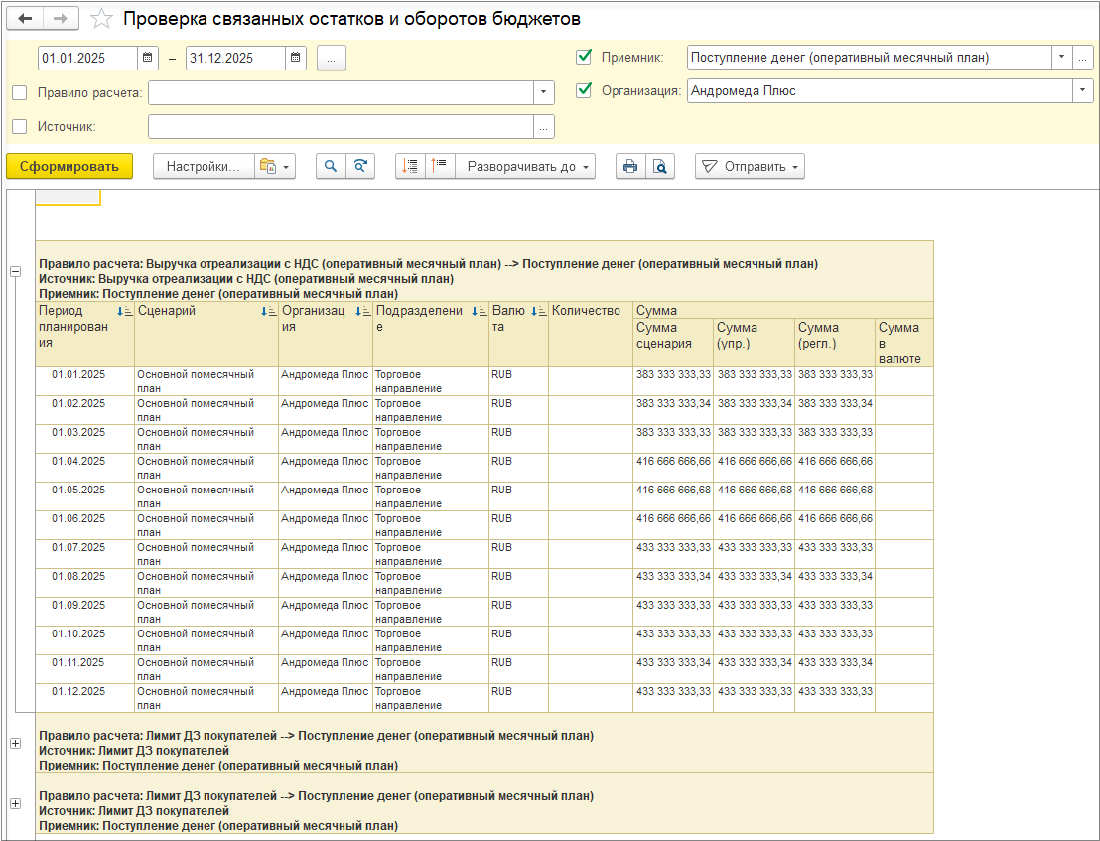This screenshot has height=841, width=1100.
Task: Open print preview icon
Action: click(x=659, y=167)
